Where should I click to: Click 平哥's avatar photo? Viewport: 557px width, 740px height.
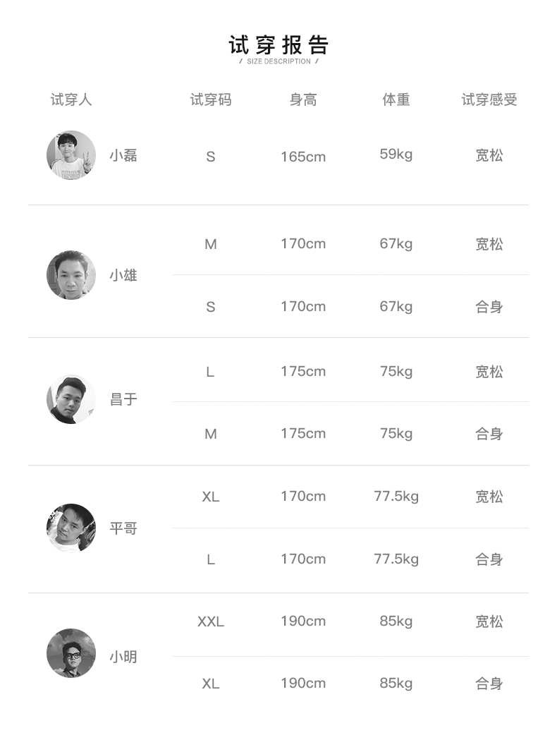click(71, 528)
